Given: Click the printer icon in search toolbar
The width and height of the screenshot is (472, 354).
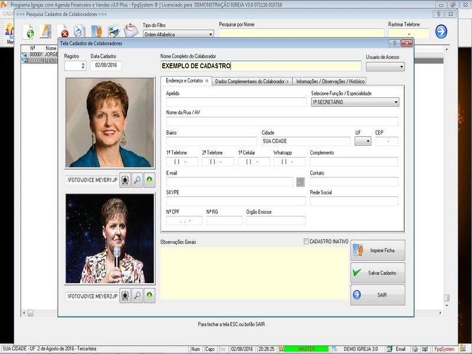Looking at the screenshot, I should (80, 31).
